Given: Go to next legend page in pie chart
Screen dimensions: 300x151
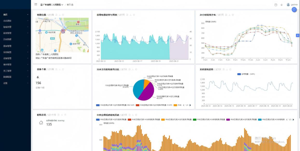Looking at the screenshot, I should point(190,105).
